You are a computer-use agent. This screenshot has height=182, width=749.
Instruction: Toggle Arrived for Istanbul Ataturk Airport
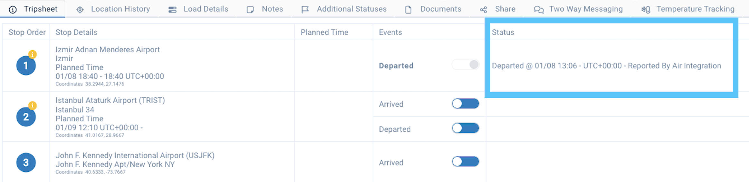465,103
